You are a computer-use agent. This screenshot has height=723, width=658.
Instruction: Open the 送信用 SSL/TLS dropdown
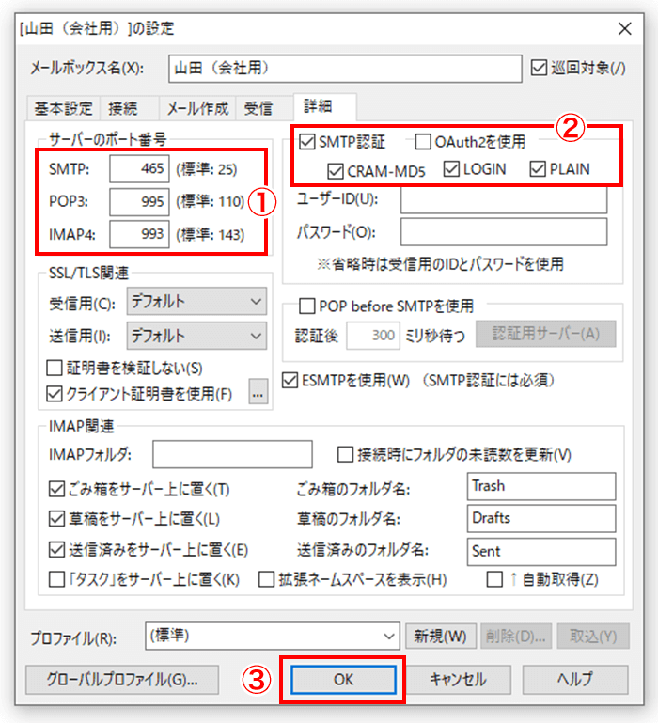196,336
